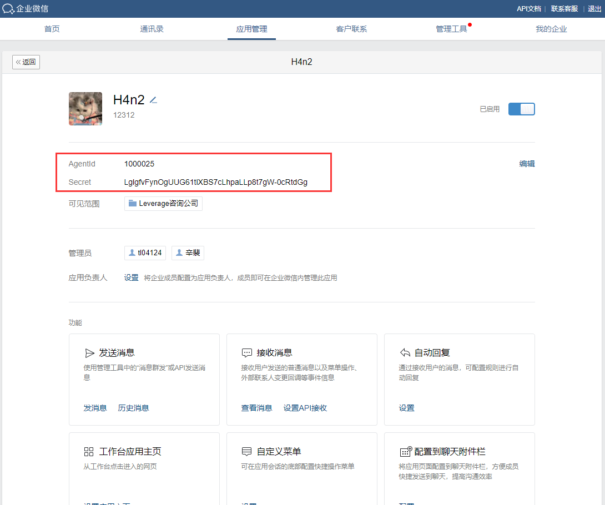The width and height of the screenshot is (605, 505).
Task: Click the person icon beside 辛裴
Action: tap(179, 252)
